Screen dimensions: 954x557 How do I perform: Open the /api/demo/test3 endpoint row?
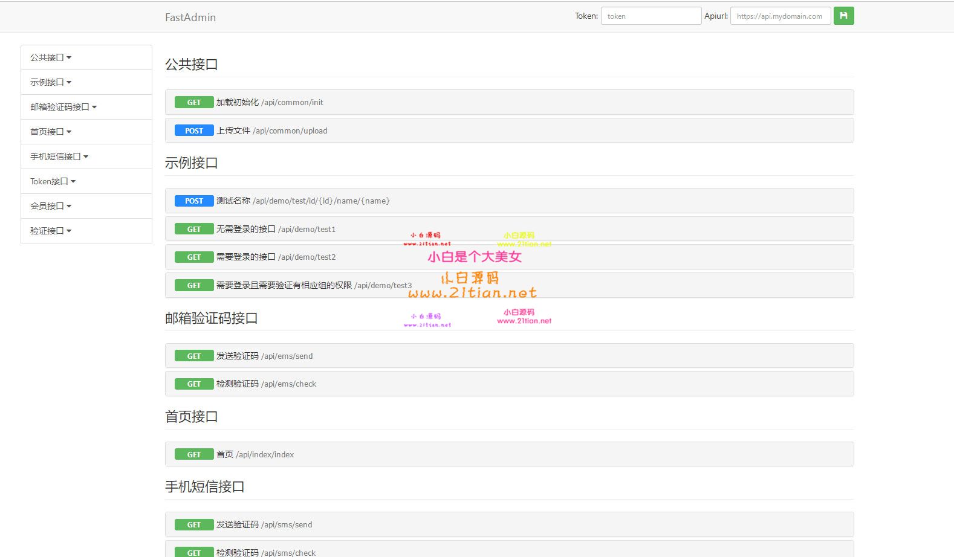tap(509, 285)
